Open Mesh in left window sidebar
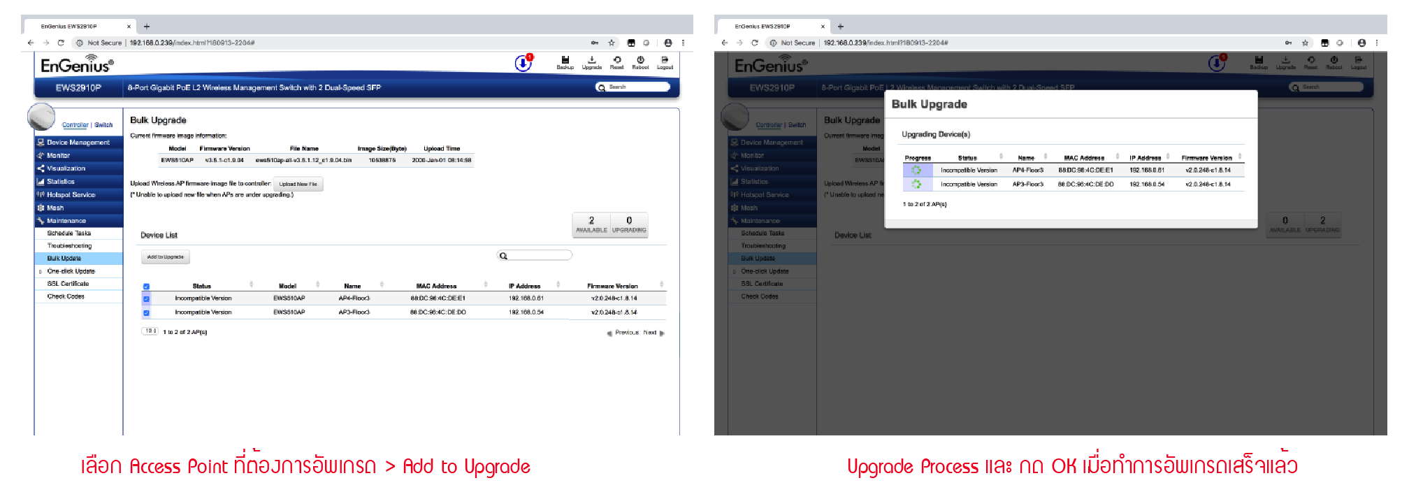This screenshot has height=499, width=1416. click(78, 208)
